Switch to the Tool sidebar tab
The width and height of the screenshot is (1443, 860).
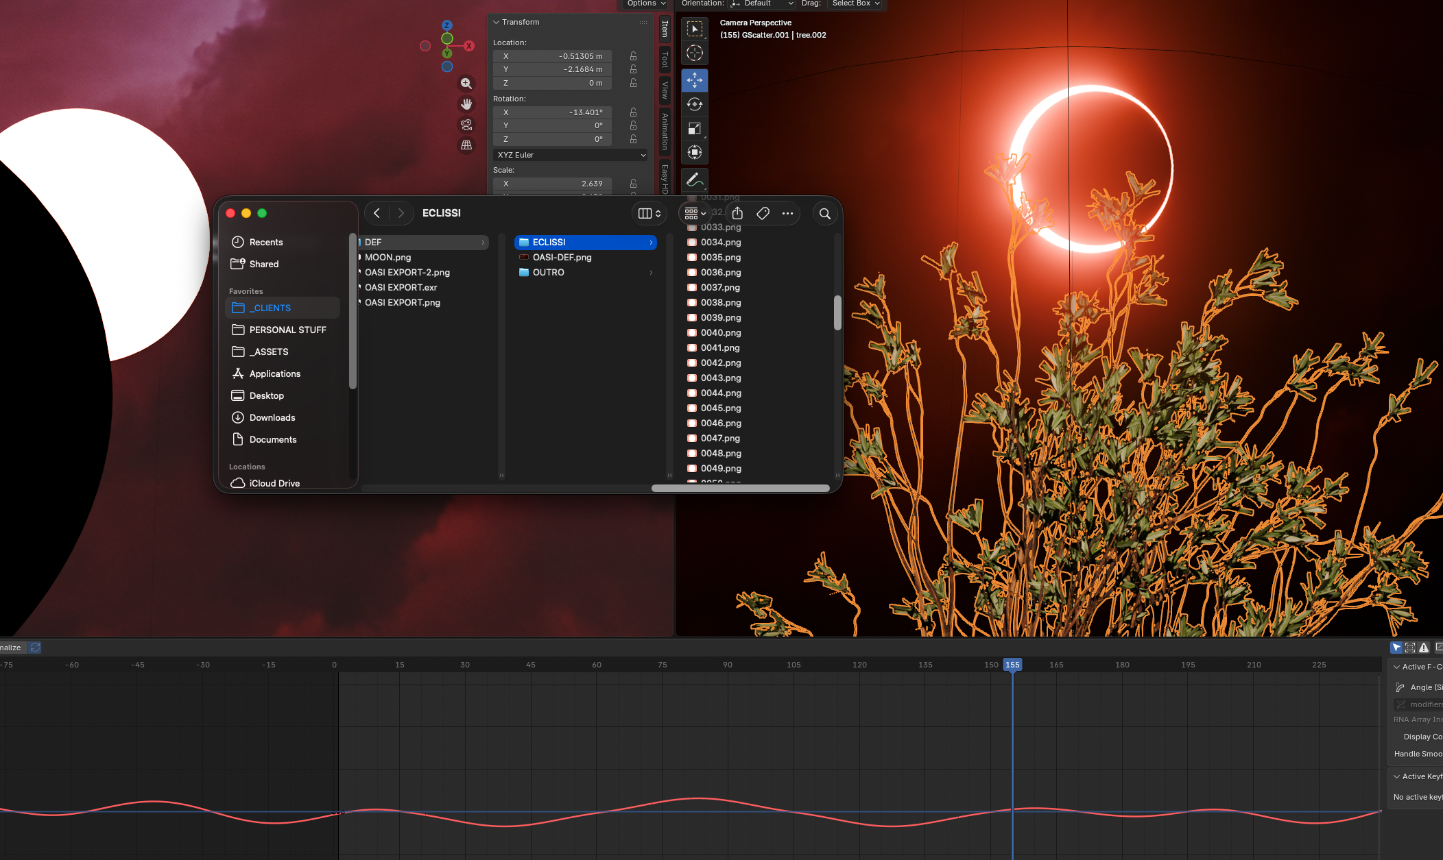[665, 60]
